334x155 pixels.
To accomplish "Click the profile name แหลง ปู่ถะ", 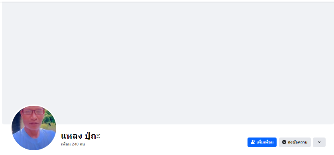I will point(81,136).
